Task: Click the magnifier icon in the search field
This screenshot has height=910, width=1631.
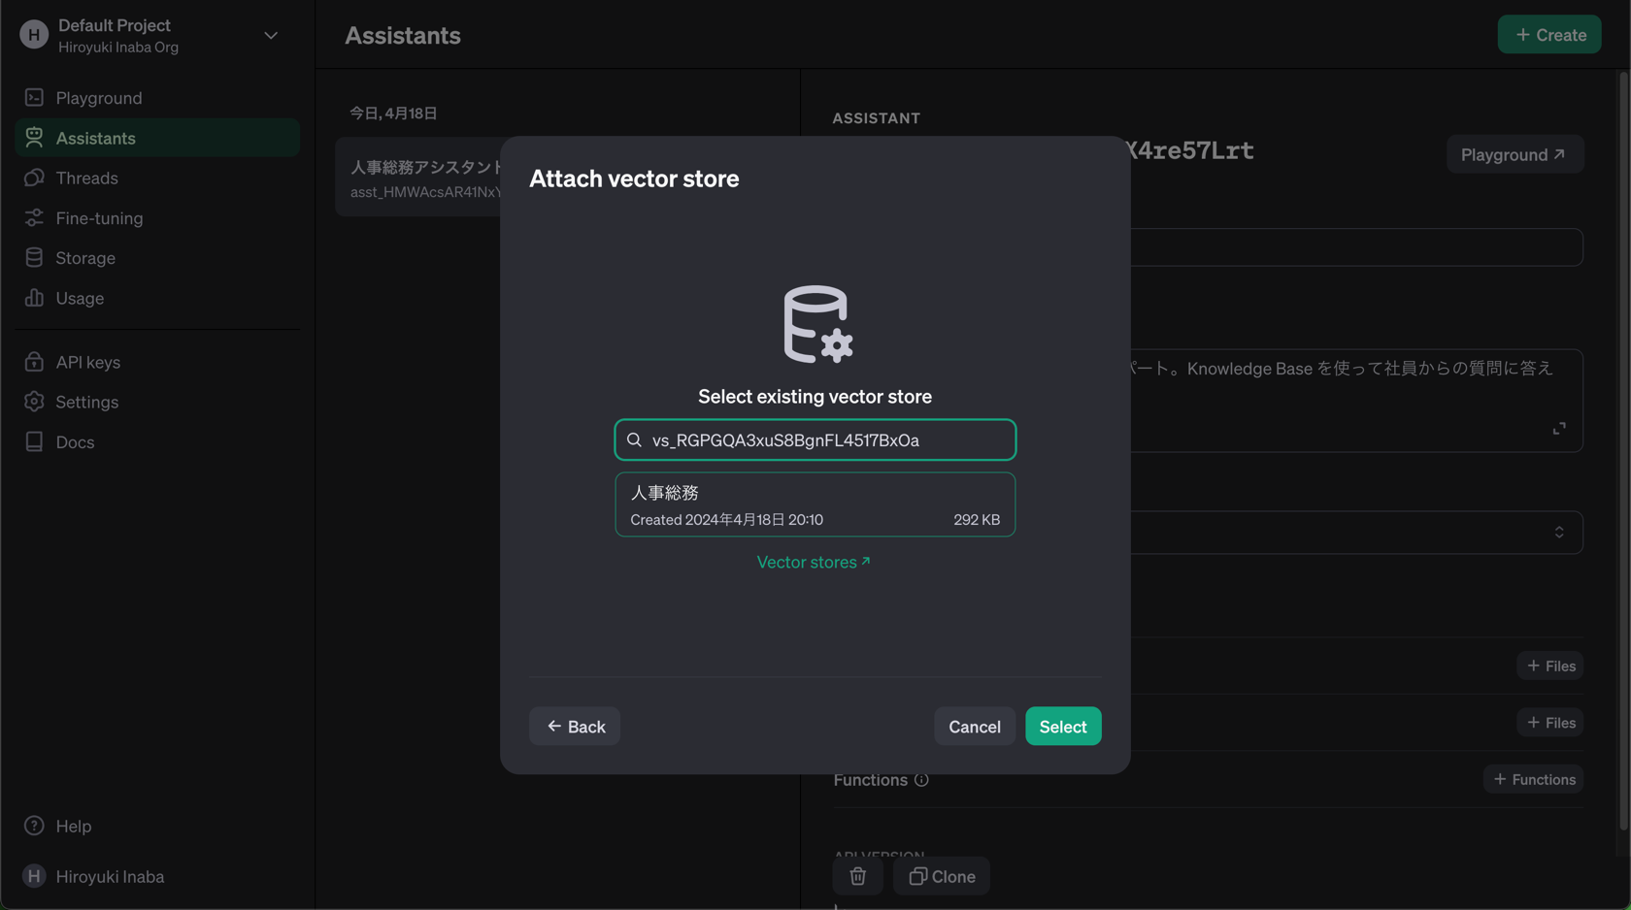Action: [x=634, y=439]
